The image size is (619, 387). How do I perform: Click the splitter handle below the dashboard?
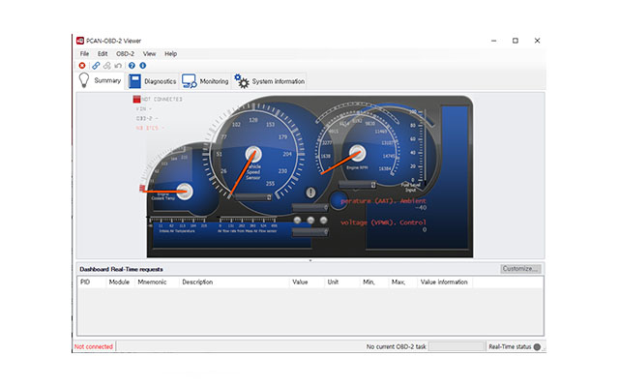point(310,260)
